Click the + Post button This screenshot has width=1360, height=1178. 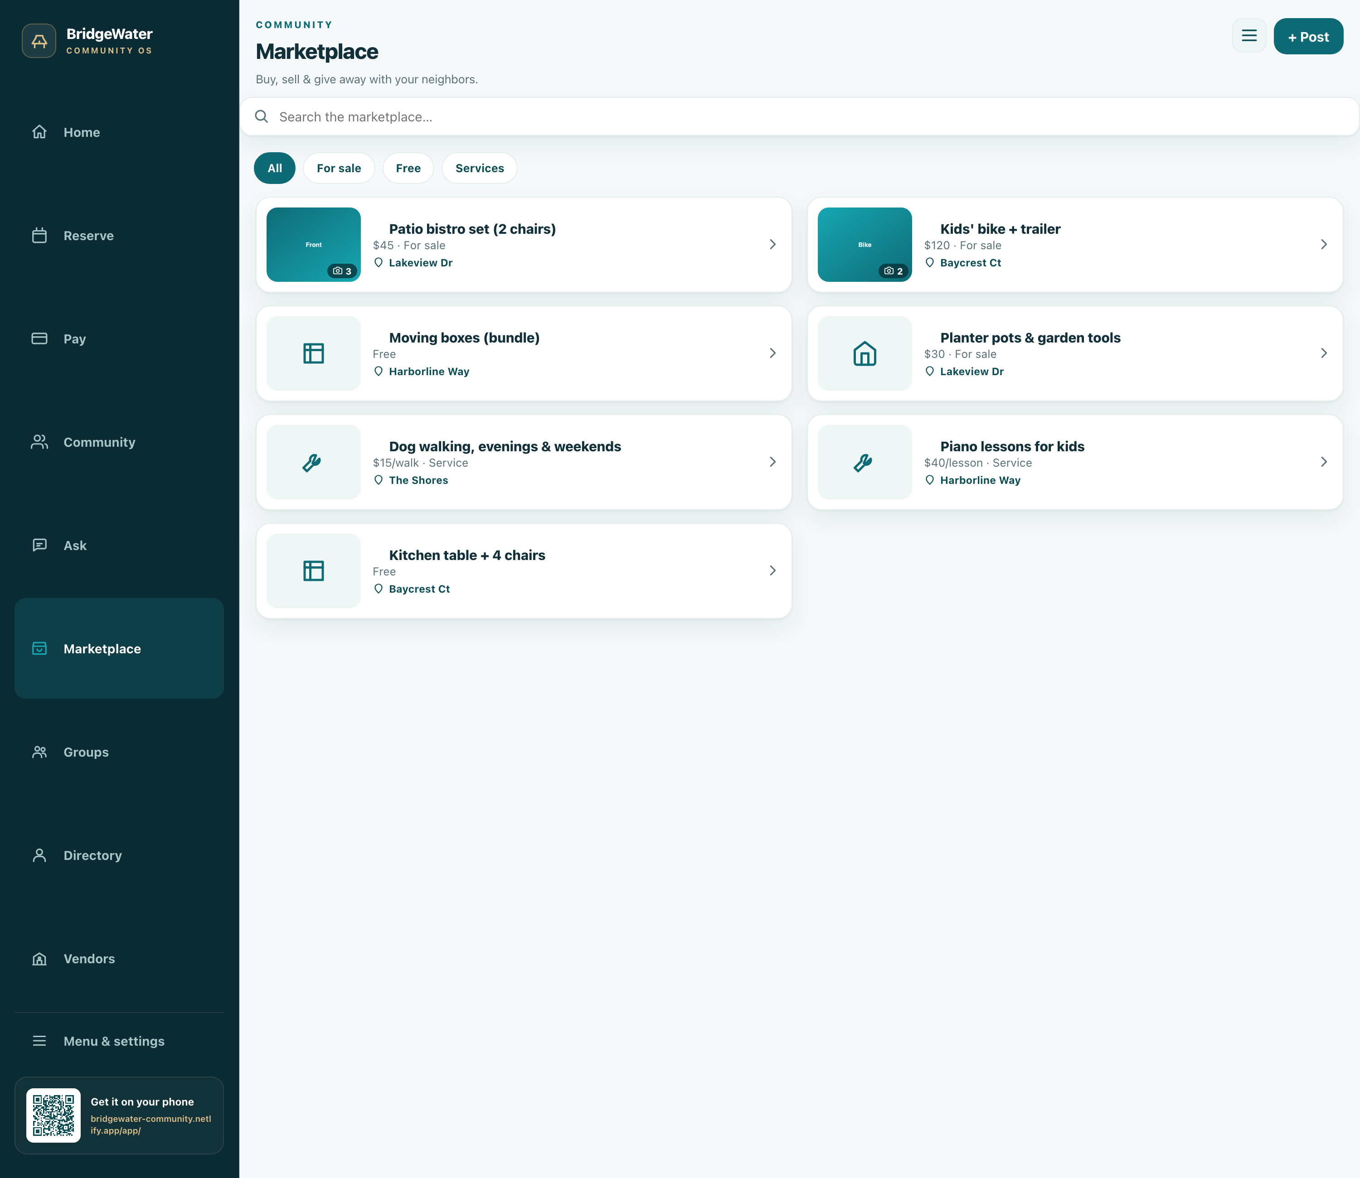[x=1308, y=36]
